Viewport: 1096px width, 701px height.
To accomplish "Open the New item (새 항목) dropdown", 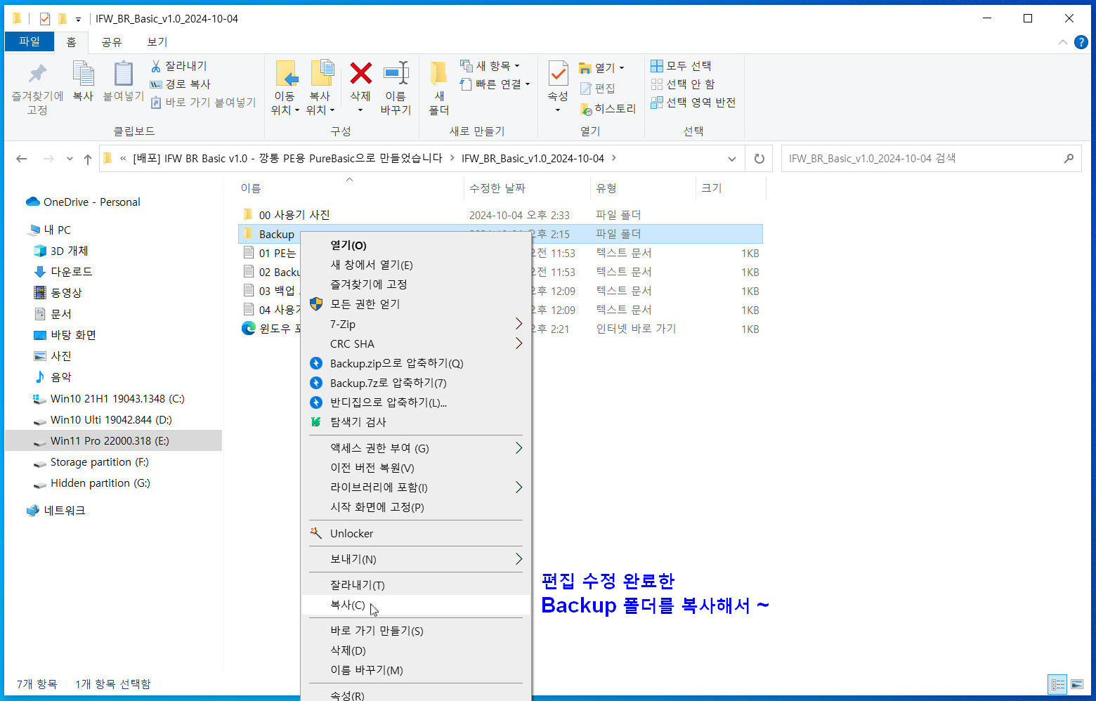I will click(x=490, y=66).
